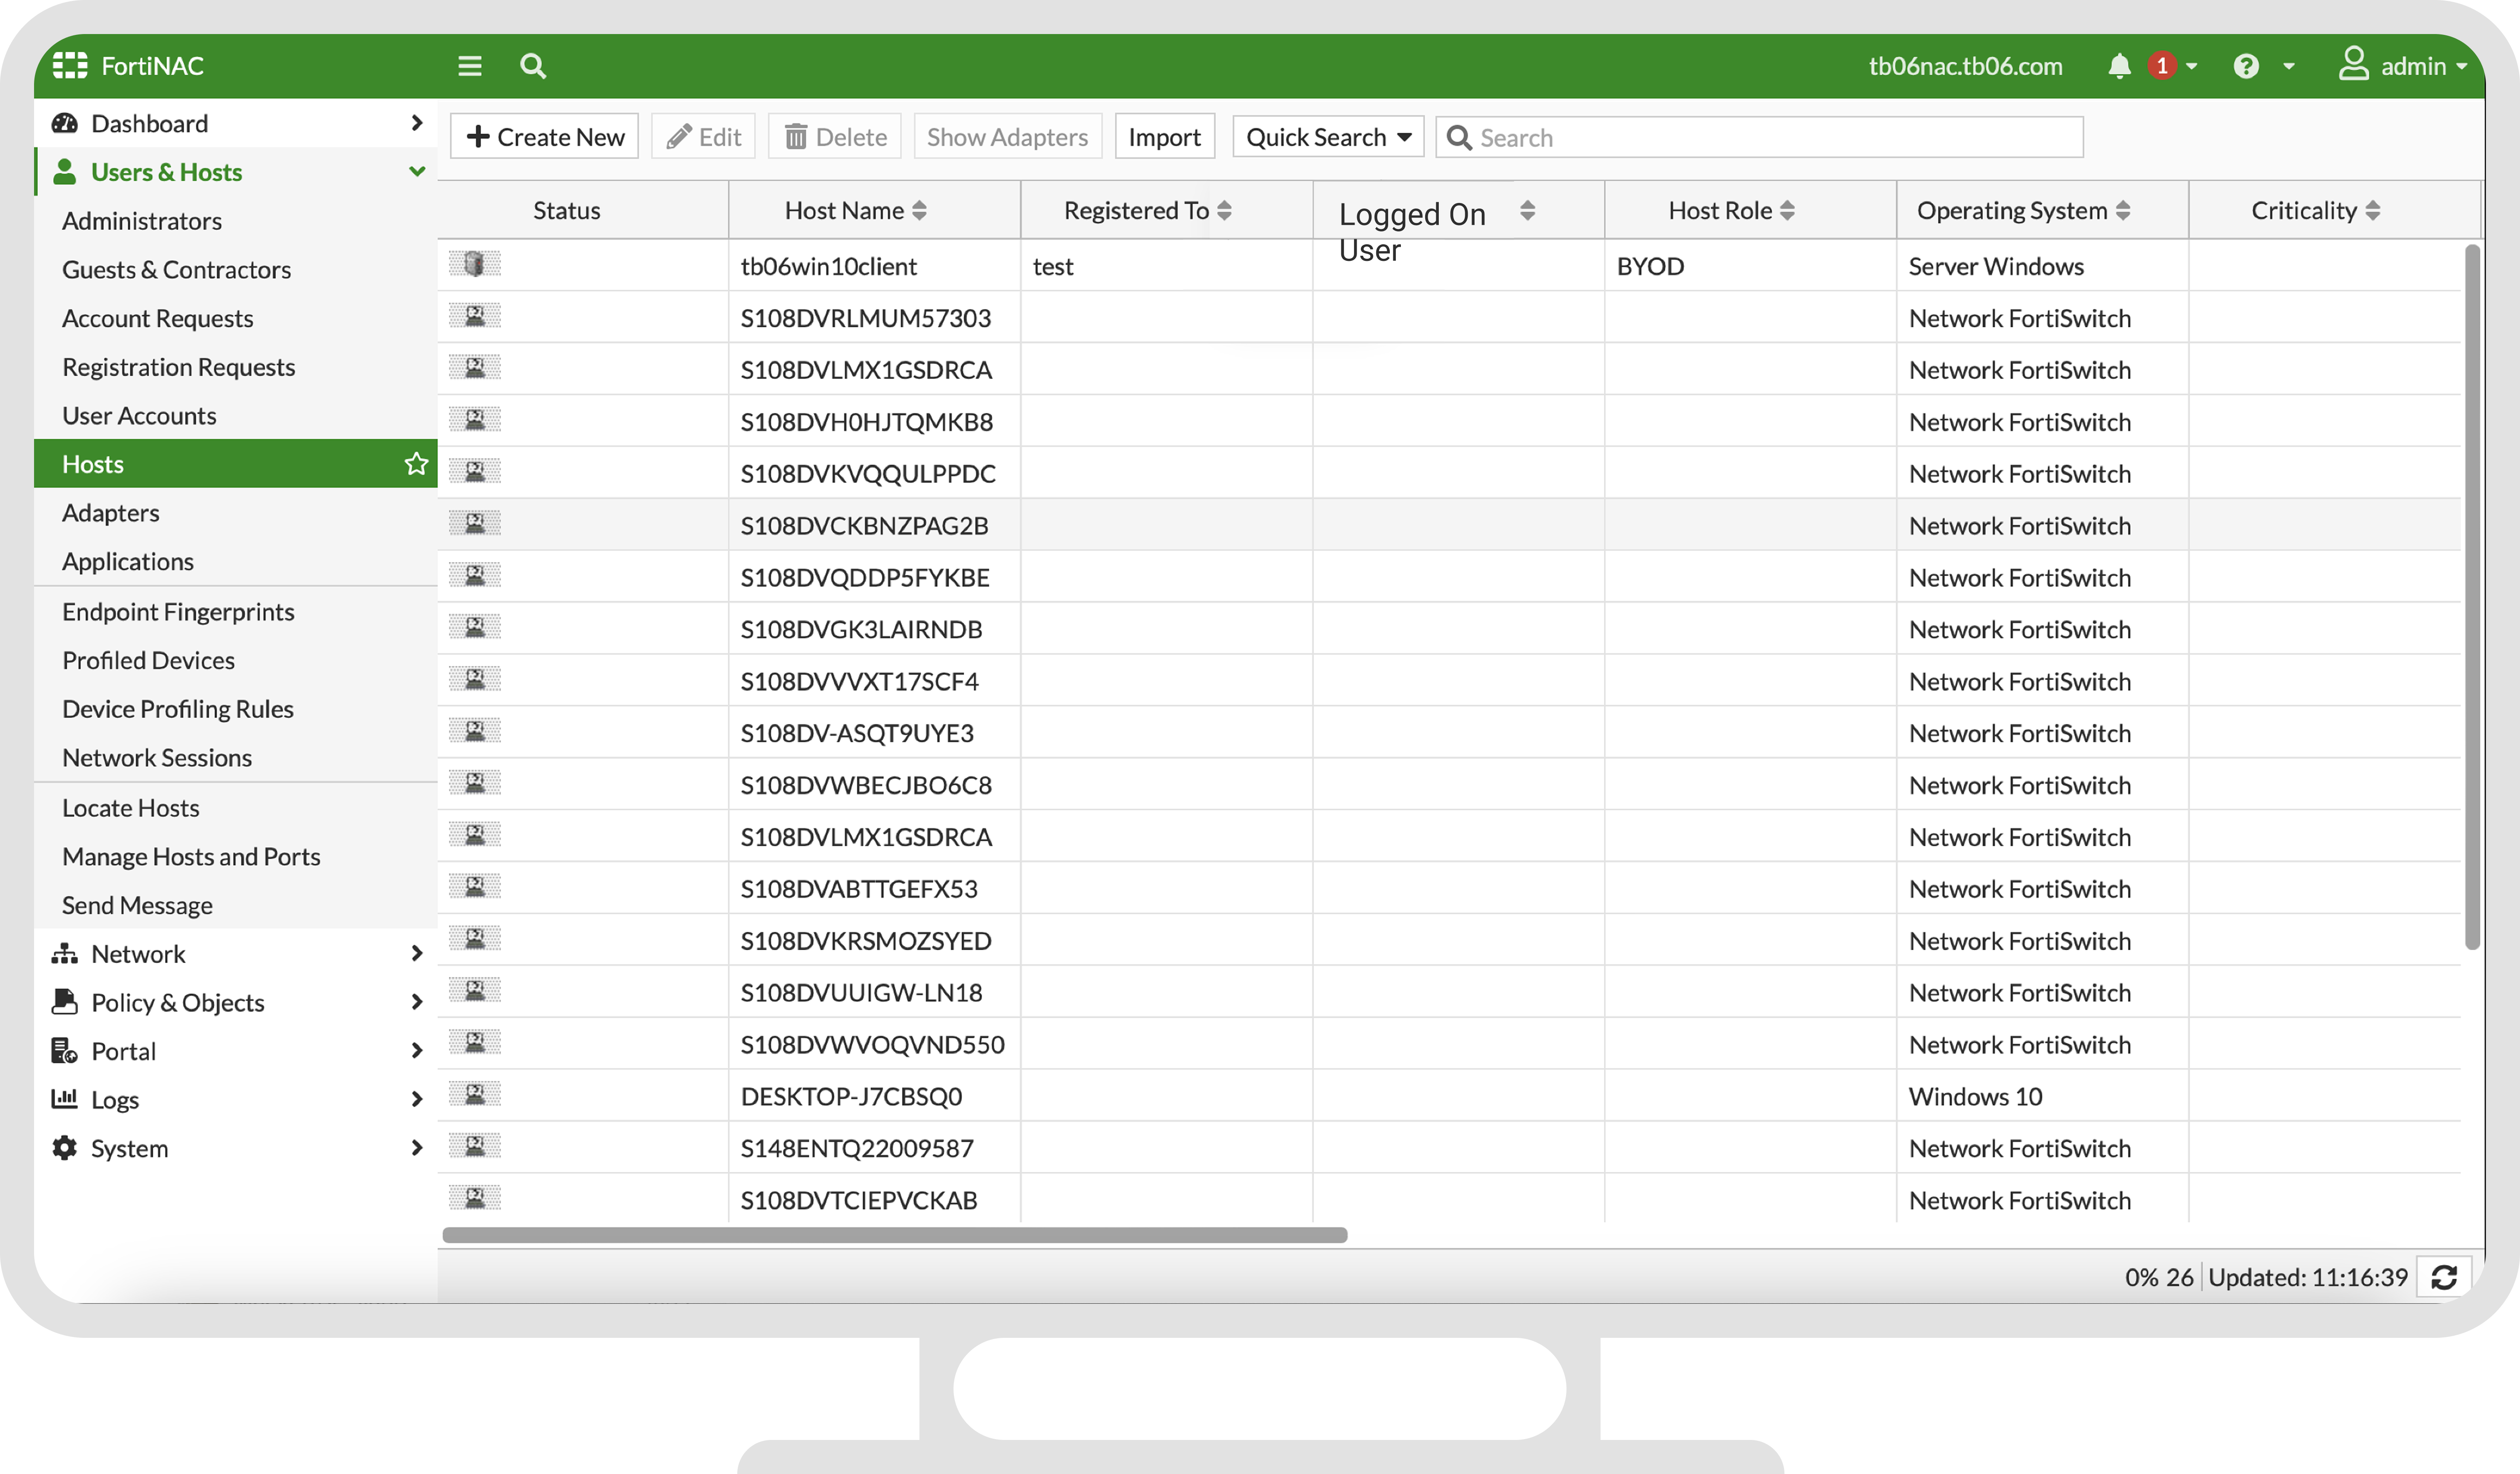Open the Quick Search dropdown
The width and height of the screenshot is (2520, 1474).
1328,137
